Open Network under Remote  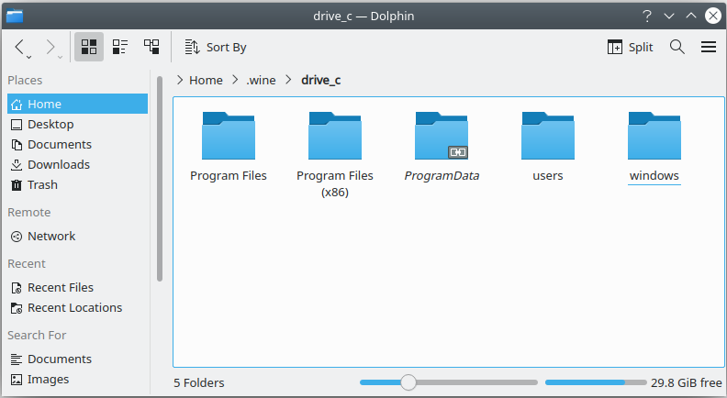tap(77, 237)
